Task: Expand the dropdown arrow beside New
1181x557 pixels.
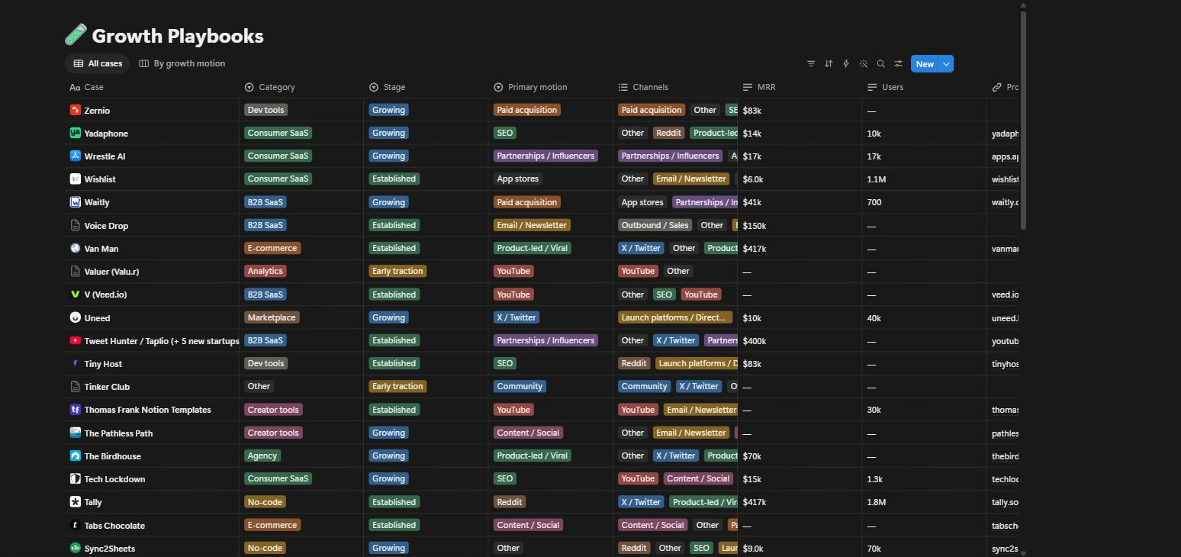Action: 946,64
